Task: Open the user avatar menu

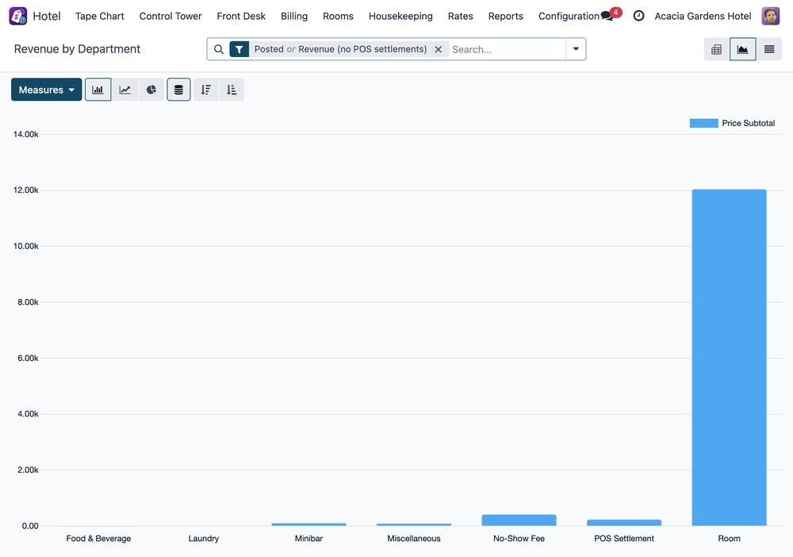Action: [x=771, y=16]
